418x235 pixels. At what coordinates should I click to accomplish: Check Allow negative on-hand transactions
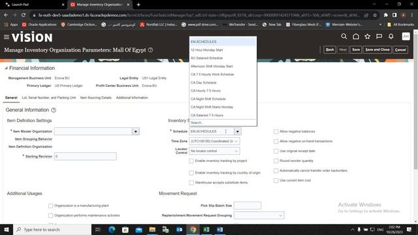[276, 141]
